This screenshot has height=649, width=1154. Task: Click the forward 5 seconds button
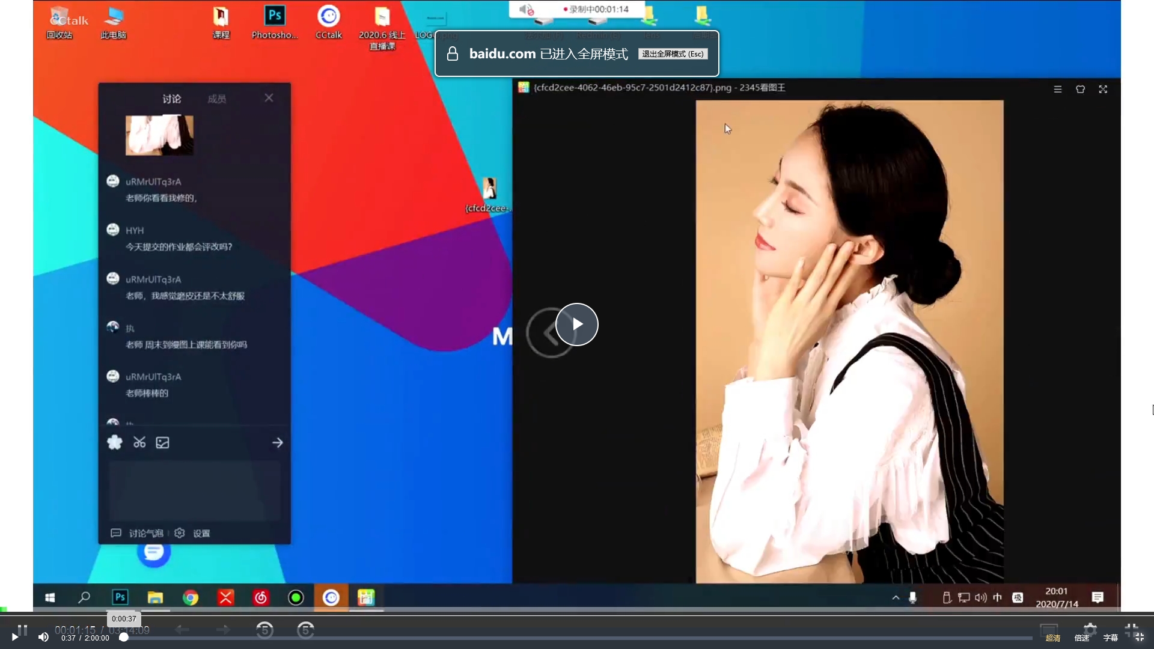tap(305, 630)
